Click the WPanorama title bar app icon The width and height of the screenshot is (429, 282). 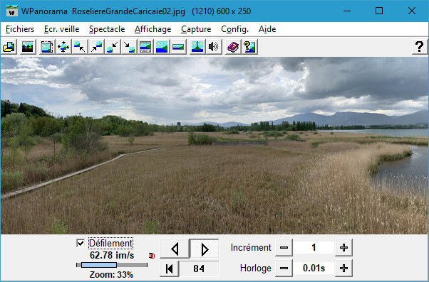(12, 11)
